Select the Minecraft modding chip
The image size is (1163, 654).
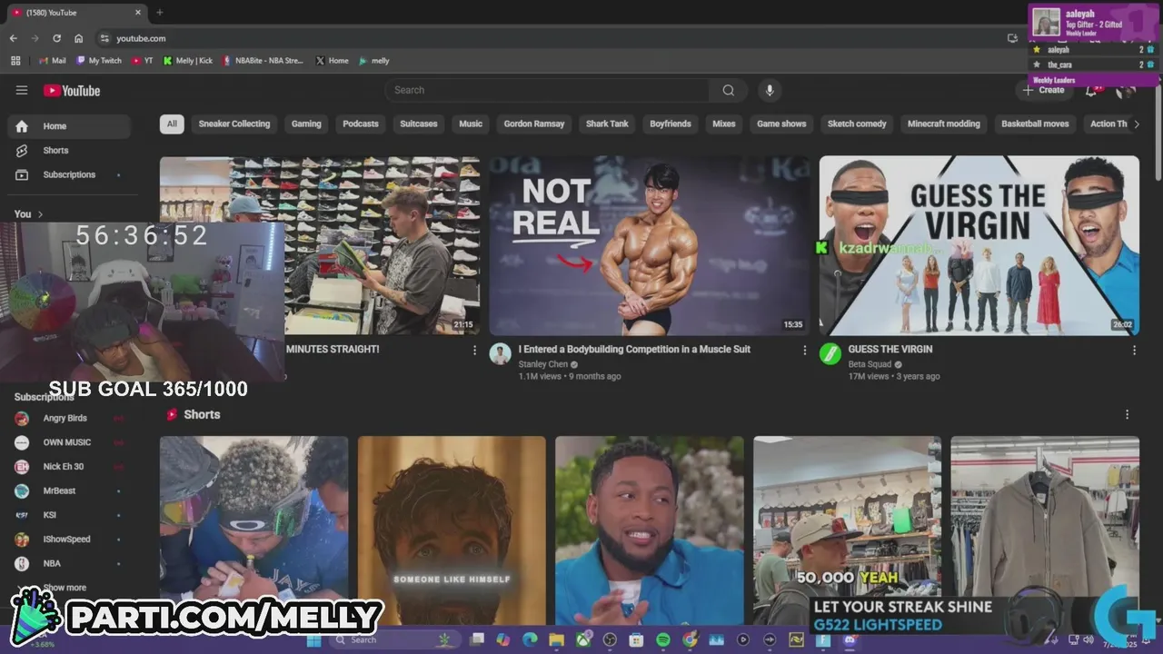click(944, 124)
